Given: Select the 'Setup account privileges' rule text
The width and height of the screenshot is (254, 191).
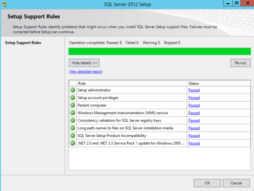Looking at the screenshot, I should pos(98,98).
